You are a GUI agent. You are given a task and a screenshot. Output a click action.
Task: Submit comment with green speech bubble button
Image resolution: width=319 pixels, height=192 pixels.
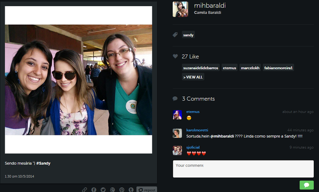click(x=306, y=185)
